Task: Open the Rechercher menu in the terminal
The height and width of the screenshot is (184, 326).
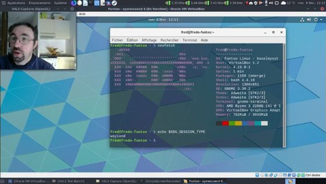Action: point(170,40)
